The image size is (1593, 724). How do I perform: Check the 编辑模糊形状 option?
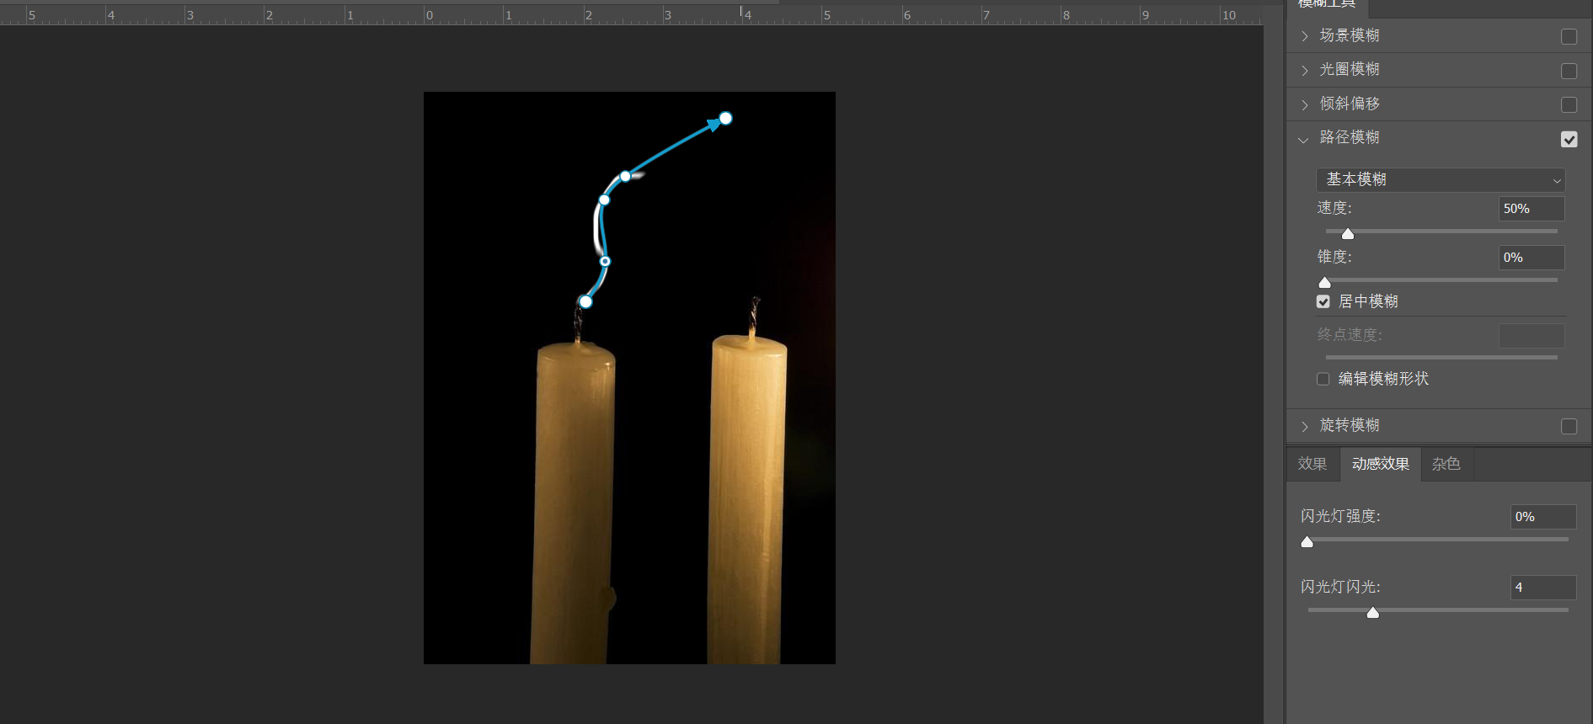1323,379
